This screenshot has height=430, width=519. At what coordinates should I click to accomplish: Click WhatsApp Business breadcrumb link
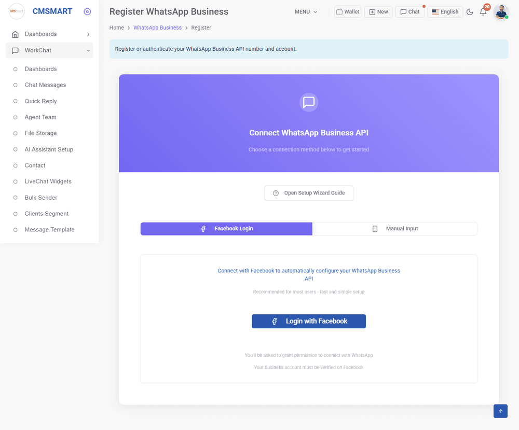157,27
